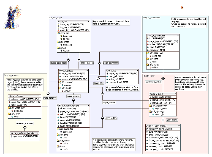Click the idx_owner index folder icon in wikka_v_pages

tap(60, 88)
